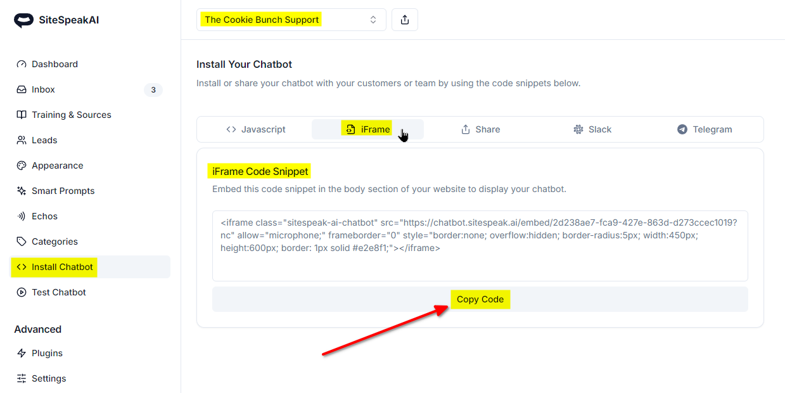Click the Leads people icon
Screen dimensions: 785x393
point(22,140)
